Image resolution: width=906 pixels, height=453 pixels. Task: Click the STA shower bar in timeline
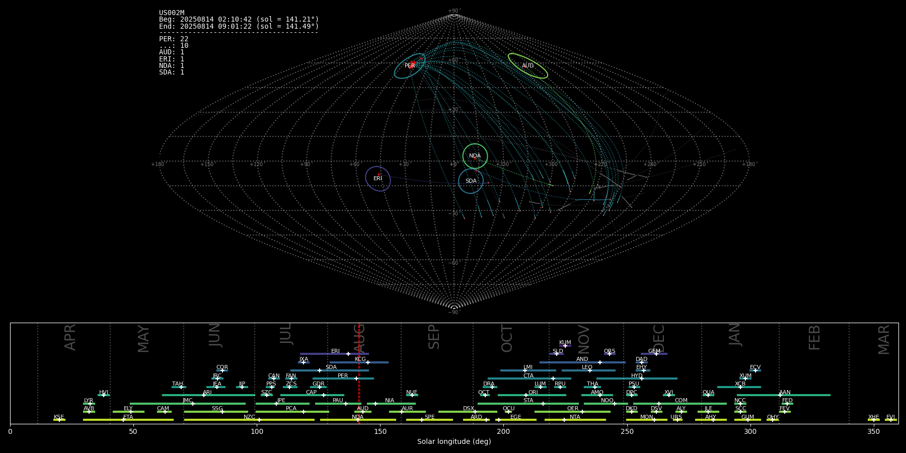tap(528, 403)
